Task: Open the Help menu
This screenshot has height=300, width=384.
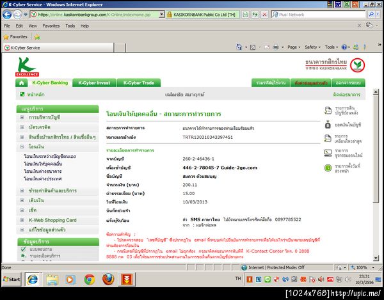Action: [84, 26]
